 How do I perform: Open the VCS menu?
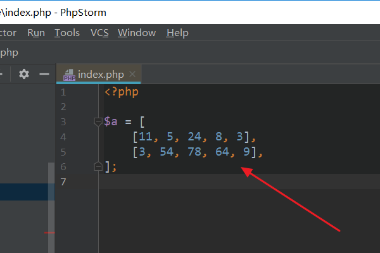pos(99,33)
